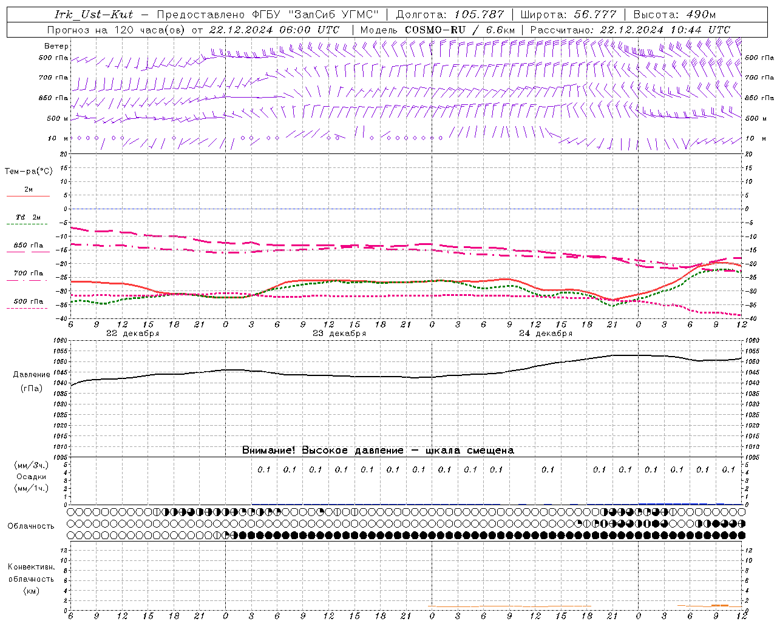Click the 500 гПа temperature legend entry
The width and height of the screenshot is (777, 621).
pos(29,301)
